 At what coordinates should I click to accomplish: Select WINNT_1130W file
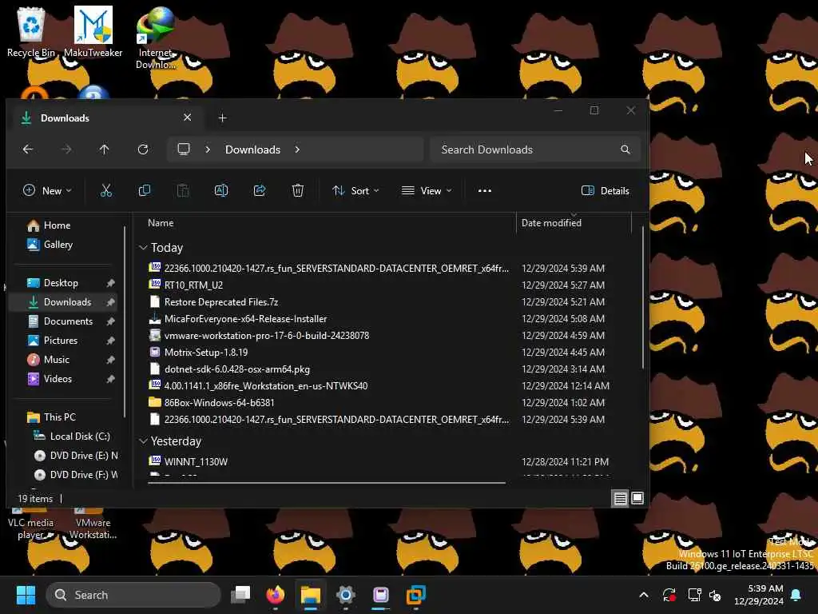197,461
